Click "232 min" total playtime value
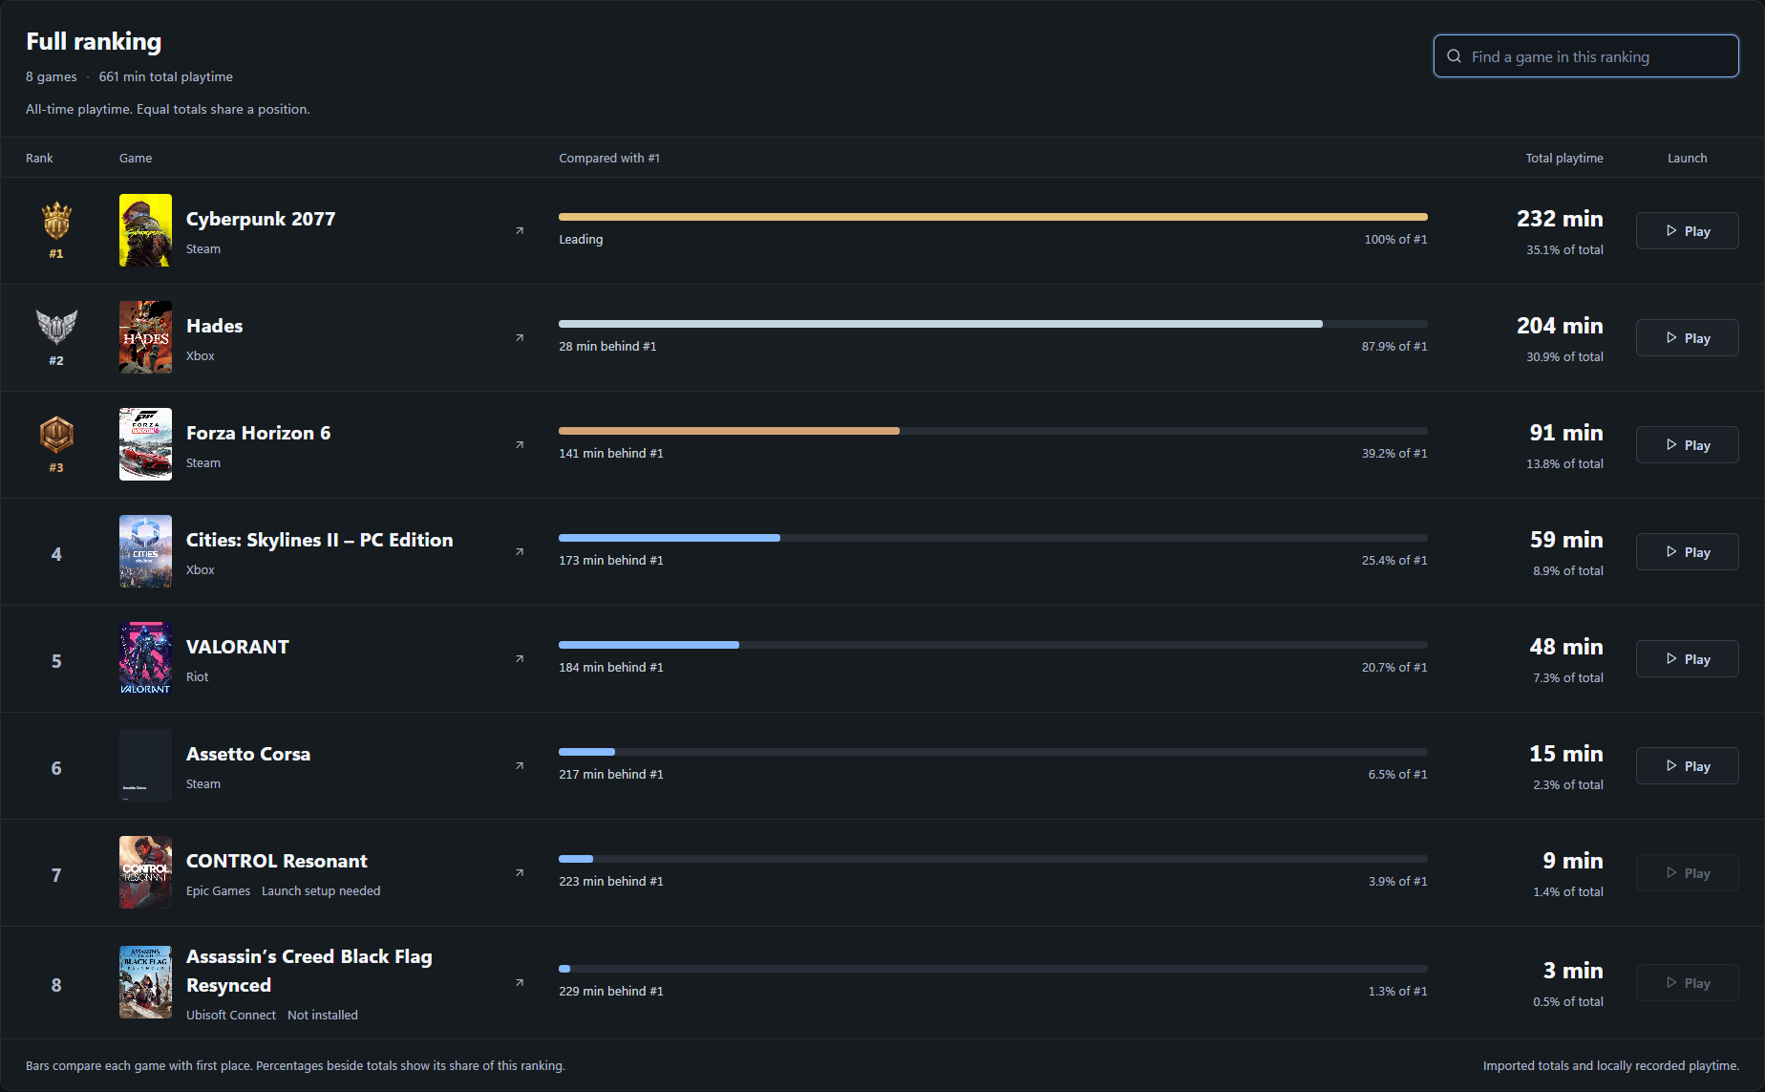Screen dimensions: 1765x1092 [1560, 219]
